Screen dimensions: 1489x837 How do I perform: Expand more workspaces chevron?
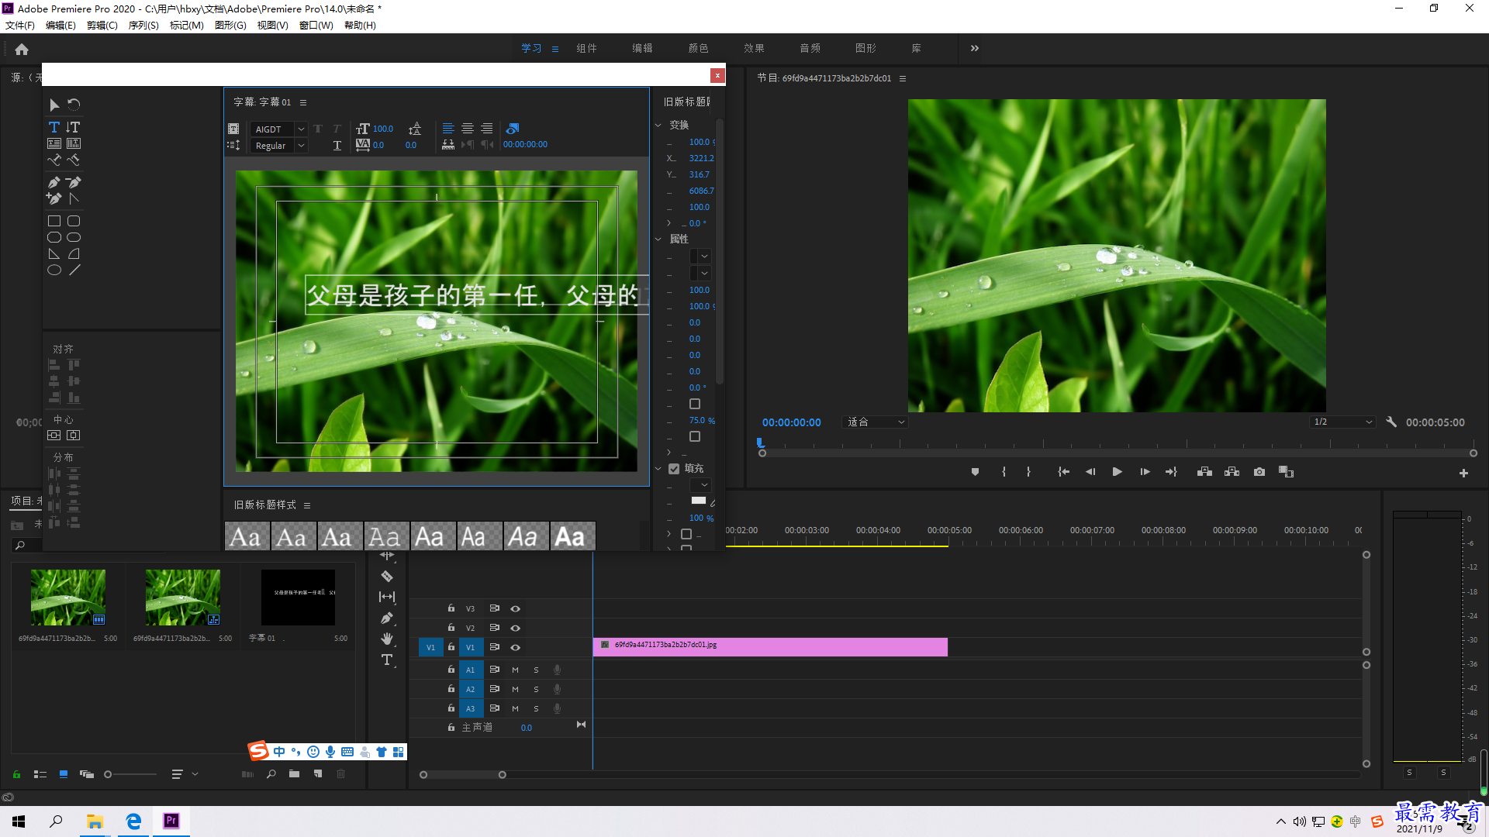tap(975, 49)
